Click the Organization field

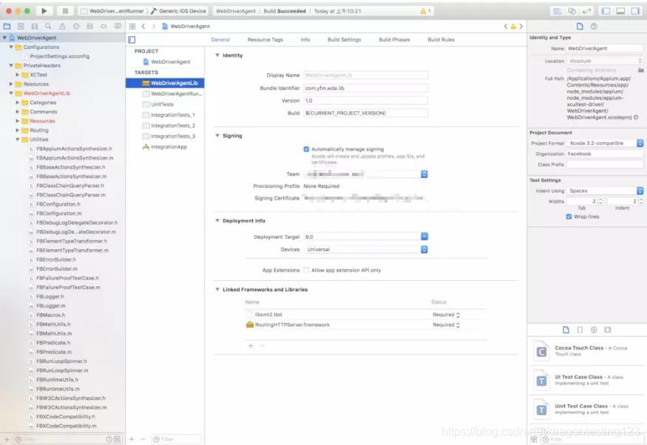(x=605, y=154)
